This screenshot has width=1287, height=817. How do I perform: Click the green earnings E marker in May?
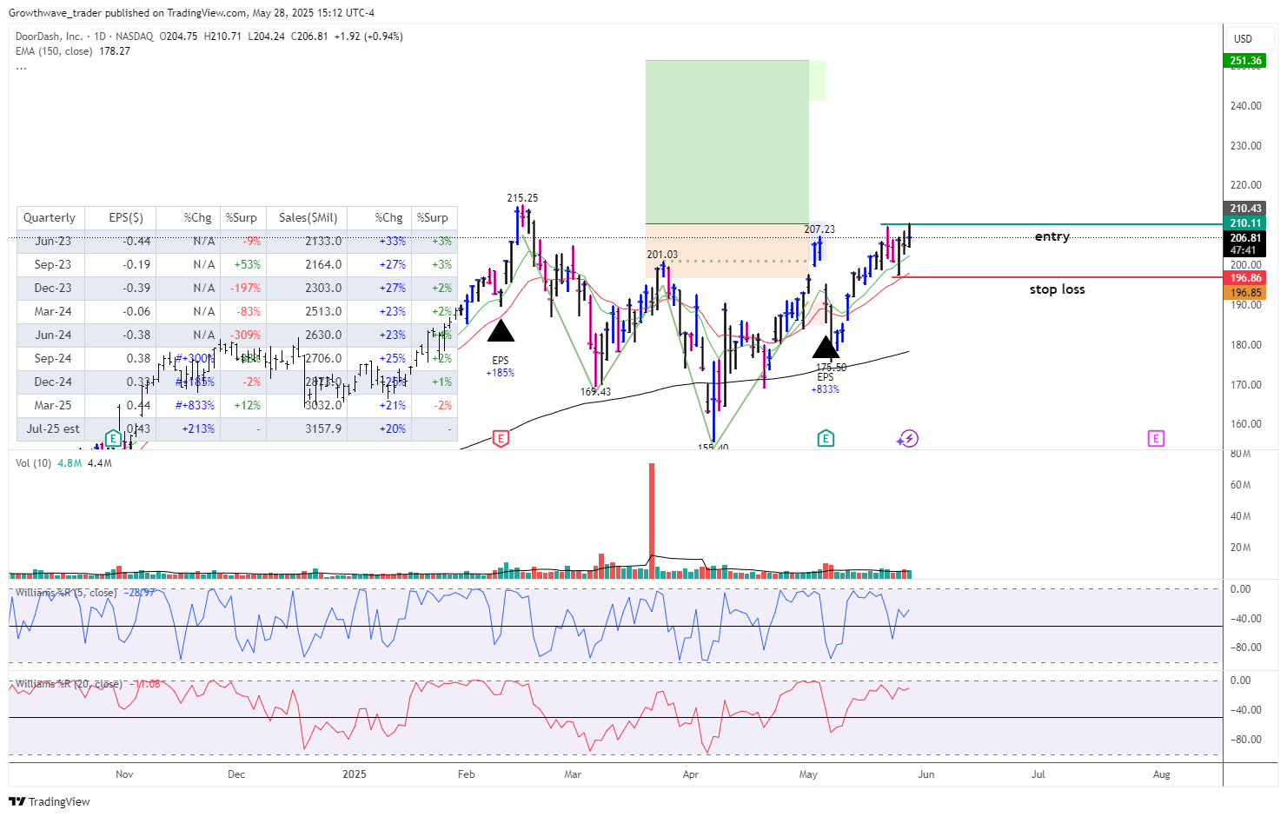[826, 439]
